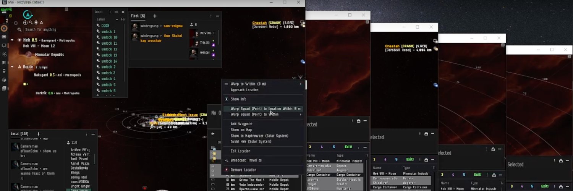Select Artifex Effug in the Local member list
The height and width of the screenshot is (191, 573).
80,150
